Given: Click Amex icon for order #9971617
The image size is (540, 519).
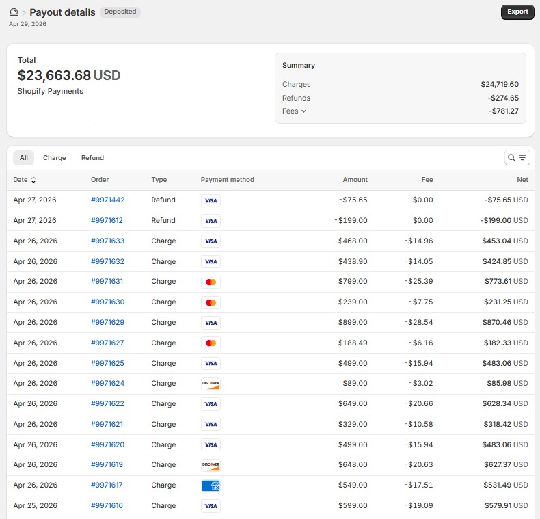Looking at the screenshot, I should pos(211,485).
